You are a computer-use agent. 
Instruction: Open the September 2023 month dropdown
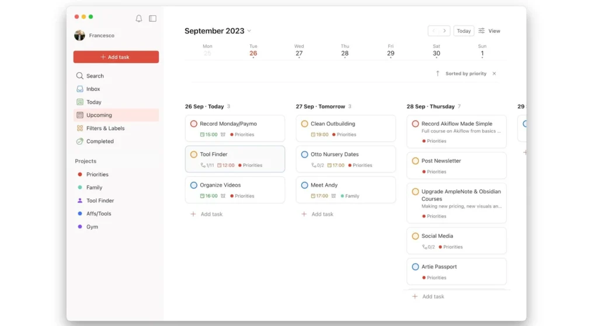coord(218,31)
